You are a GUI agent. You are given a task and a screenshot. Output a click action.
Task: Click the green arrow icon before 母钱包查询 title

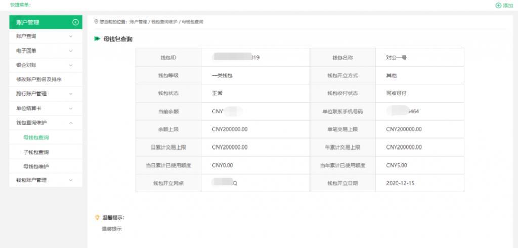(97, 39)
